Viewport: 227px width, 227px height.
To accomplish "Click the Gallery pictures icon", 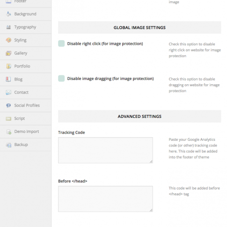I will pyautogui.click(x=8, y=53).
